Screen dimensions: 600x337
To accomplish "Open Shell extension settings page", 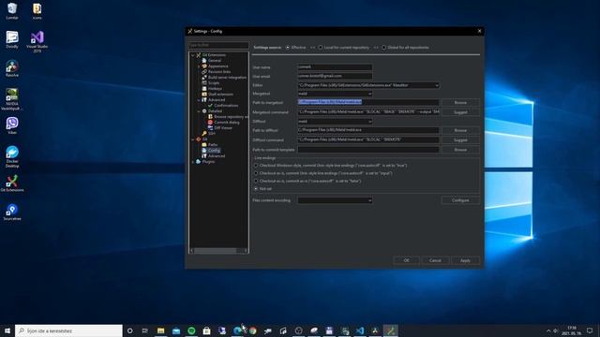I will pyautogui.click(x=220, y=94).
